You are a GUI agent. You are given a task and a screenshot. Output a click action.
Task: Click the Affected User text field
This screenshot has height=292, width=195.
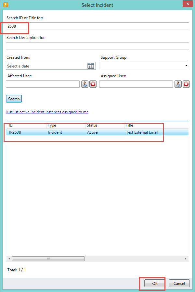tap(43, 84)
